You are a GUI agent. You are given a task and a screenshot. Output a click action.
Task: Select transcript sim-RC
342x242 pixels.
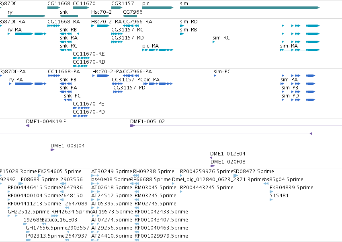coord(266,42)
